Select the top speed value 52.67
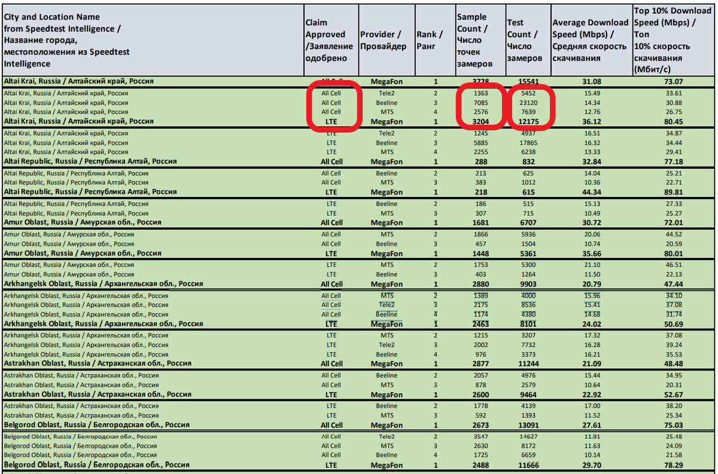 point(673,394)
